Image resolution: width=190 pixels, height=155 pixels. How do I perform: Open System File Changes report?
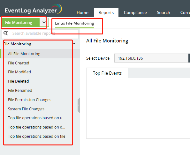(26, 109)
